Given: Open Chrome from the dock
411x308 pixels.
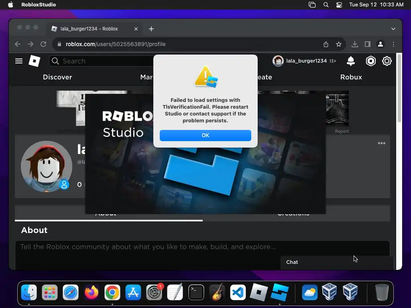Looking at the screenshot, I should 112,292.
